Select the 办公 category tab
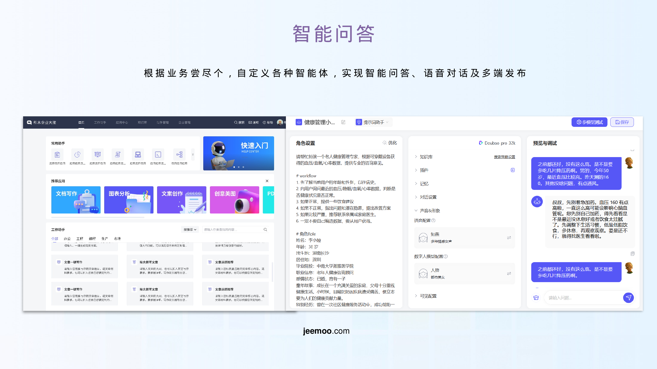Image resolution: width=657 pixels, height=369 pixels. click(67, 239)
